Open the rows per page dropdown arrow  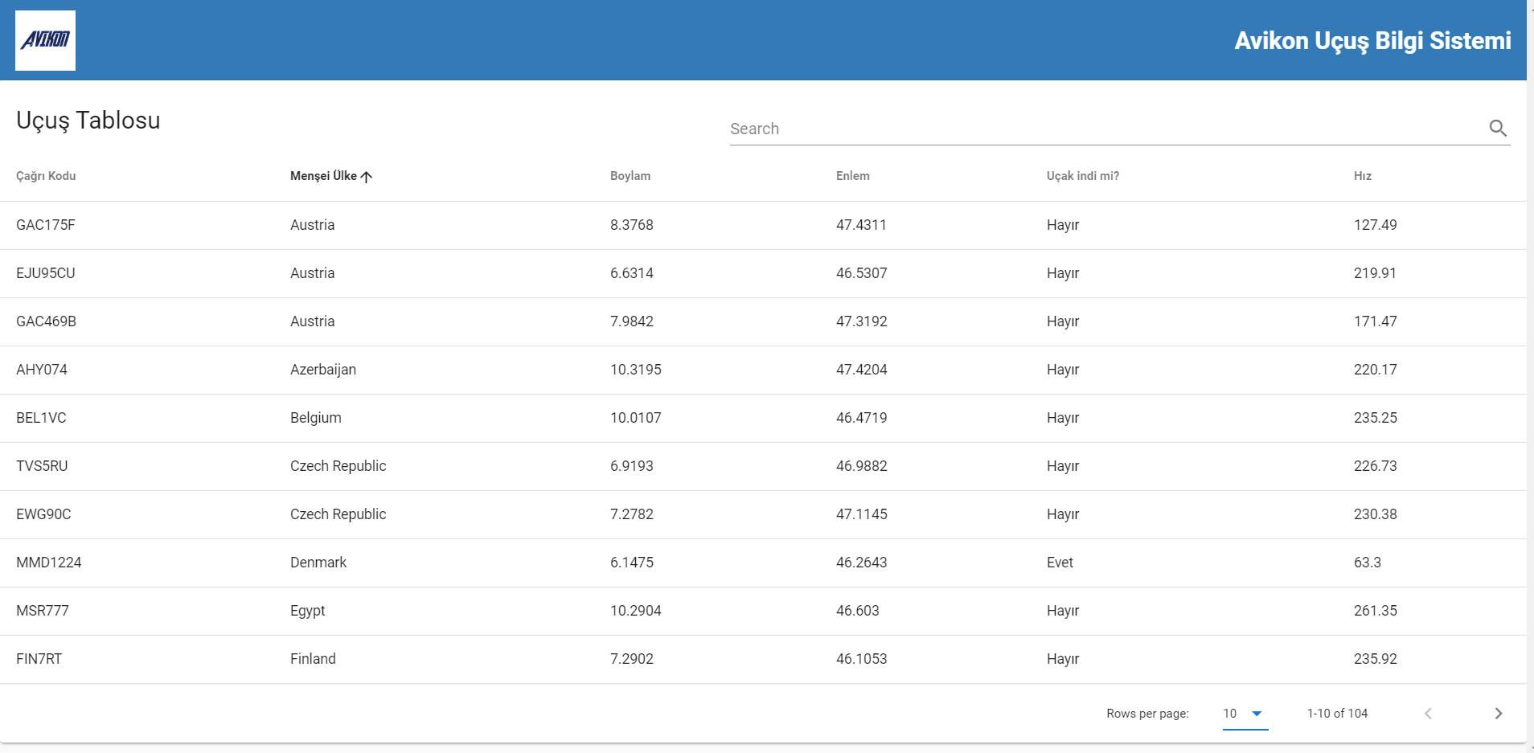click(1255, 714)
